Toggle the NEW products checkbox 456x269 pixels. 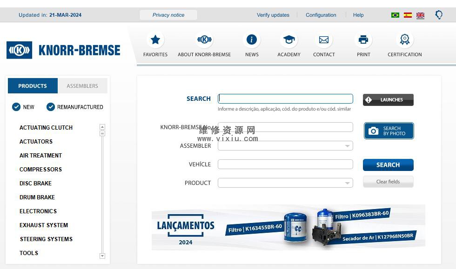[16, 107]
